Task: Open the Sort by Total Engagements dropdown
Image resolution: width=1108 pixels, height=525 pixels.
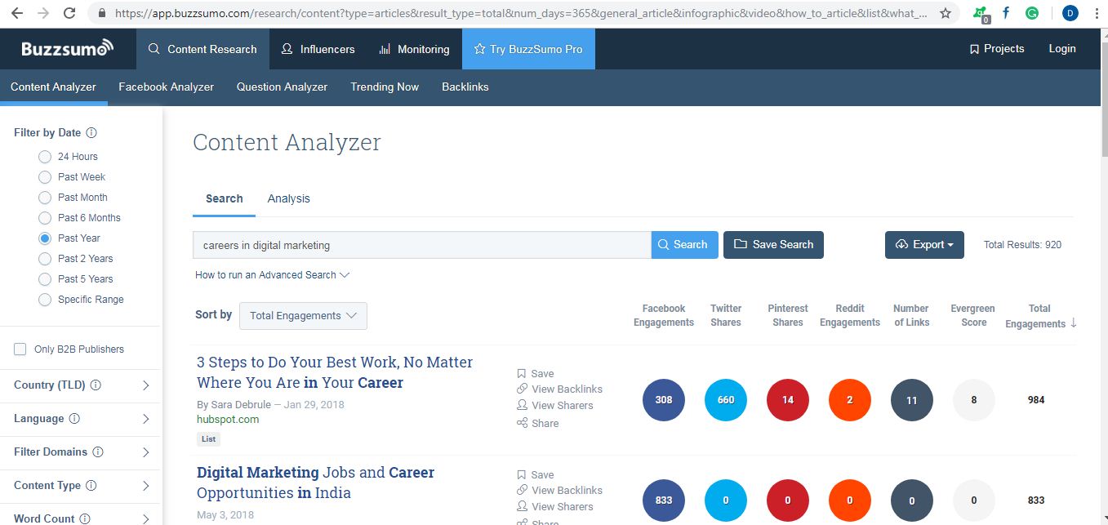Action: tap(303, 316)
